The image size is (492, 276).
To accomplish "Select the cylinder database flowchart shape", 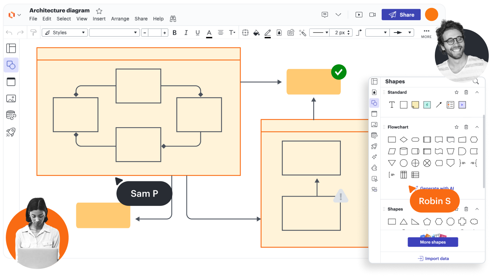I will (x=404, y=151).
